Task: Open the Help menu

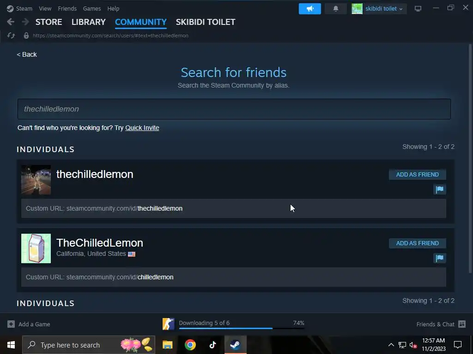Action: pos(114,9)
